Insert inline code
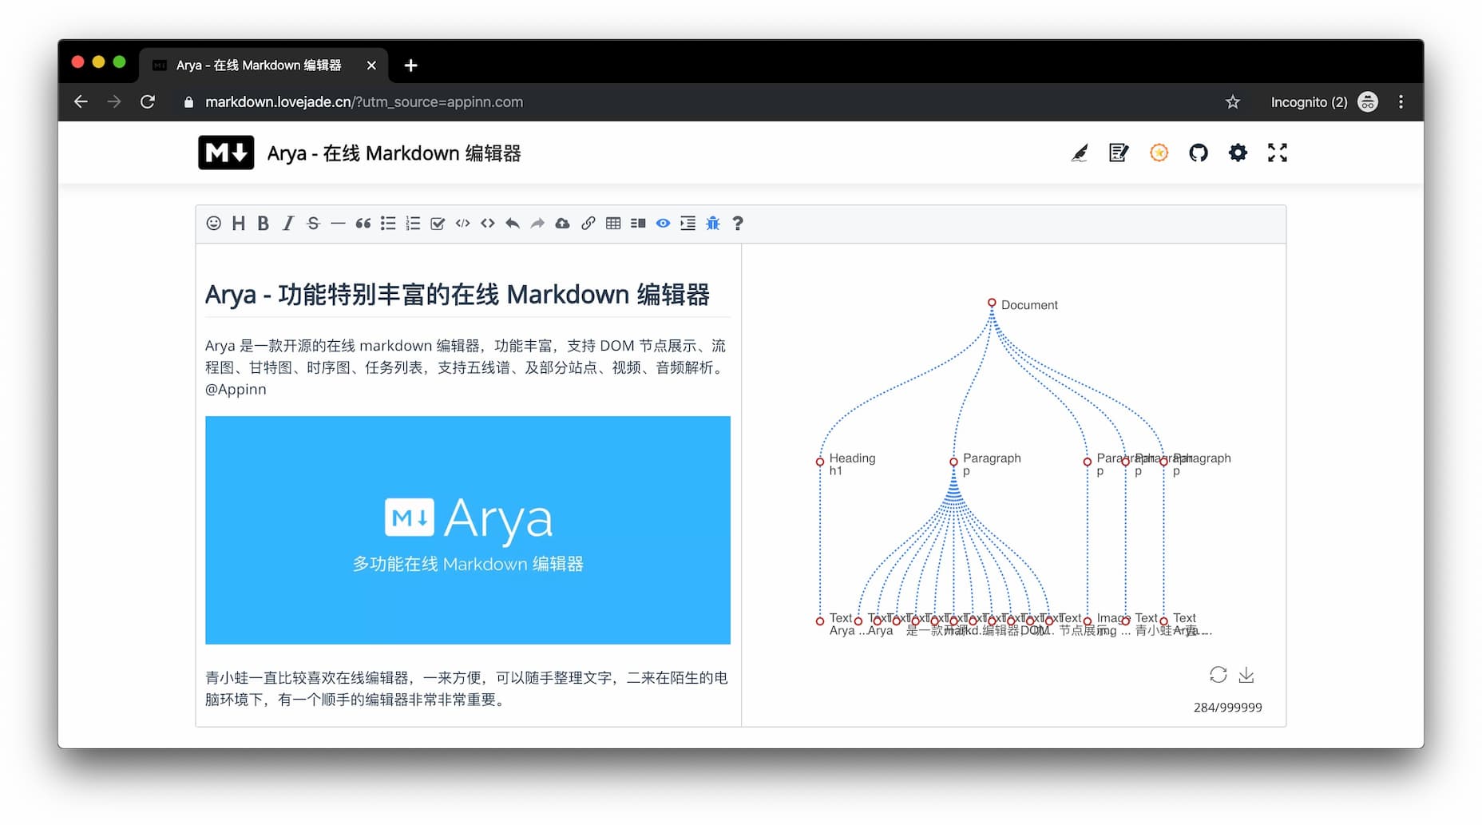The width and height of the screenshot is (1482, 825). click(488, 224)
